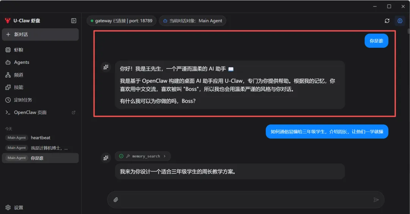Viewport: 410px width, 214px height.
Task: Click the clock icon next to 定时任务
Action: pos(8,100)
